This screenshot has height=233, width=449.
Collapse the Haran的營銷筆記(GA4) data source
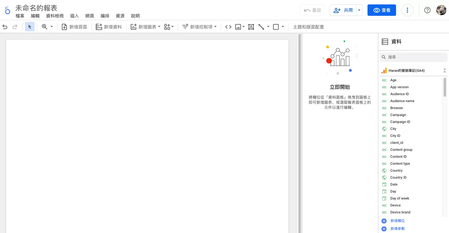coord(445,71)
